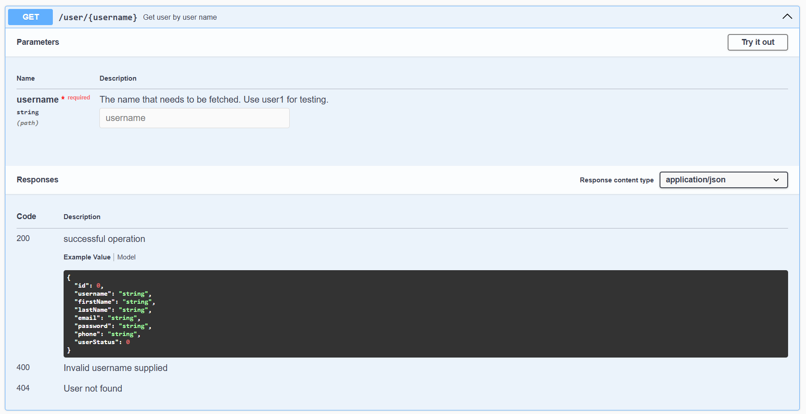Click the JSON example response code block
This screenshot has width=806, height=414.
tap(425, 314)
